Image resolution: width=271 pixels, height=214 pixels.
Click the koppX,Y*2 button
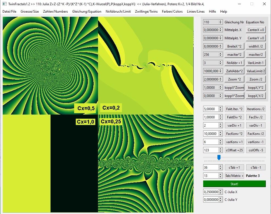[256, 87]
